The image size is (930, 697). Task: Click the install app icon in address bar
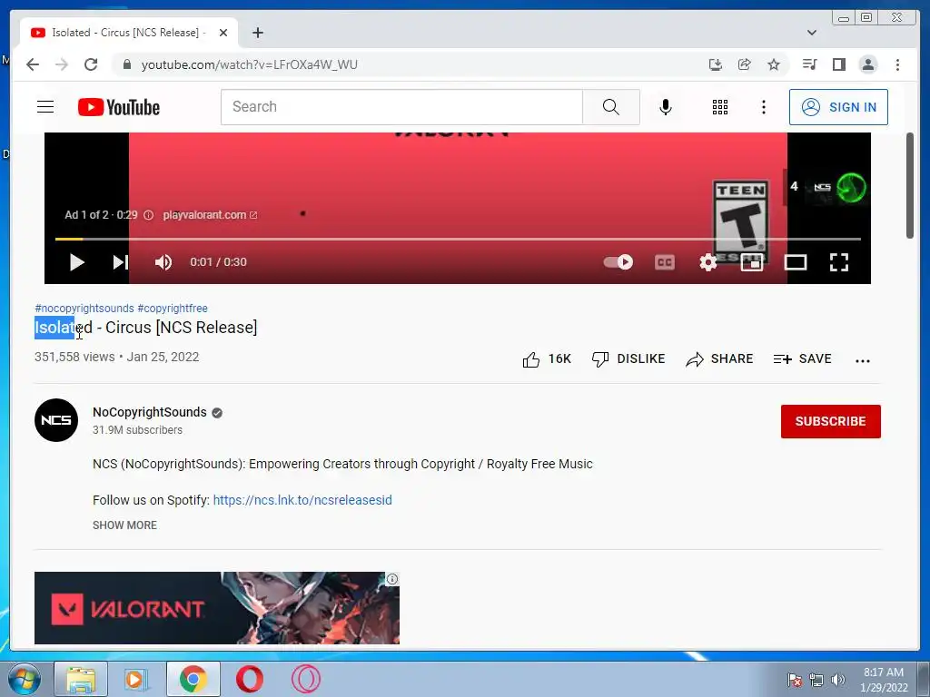pyautogui.click(x=716, y=64)
